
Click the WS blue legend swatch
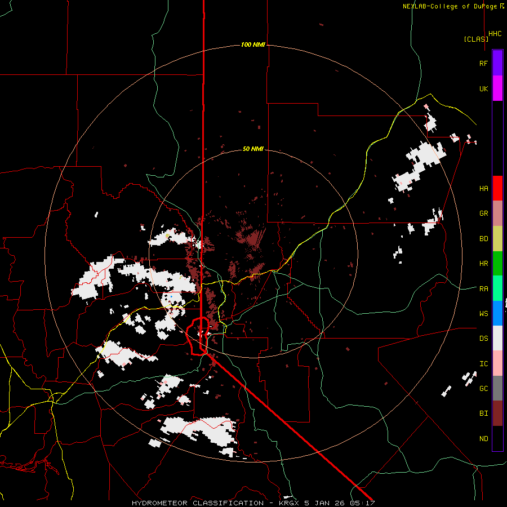click(497, 313)
